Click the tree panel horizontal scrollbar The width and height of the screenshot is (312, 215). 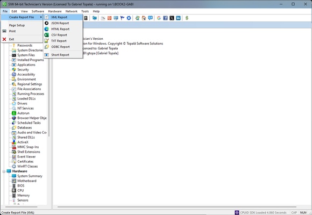pyautogui.click(x=22, y=207)
